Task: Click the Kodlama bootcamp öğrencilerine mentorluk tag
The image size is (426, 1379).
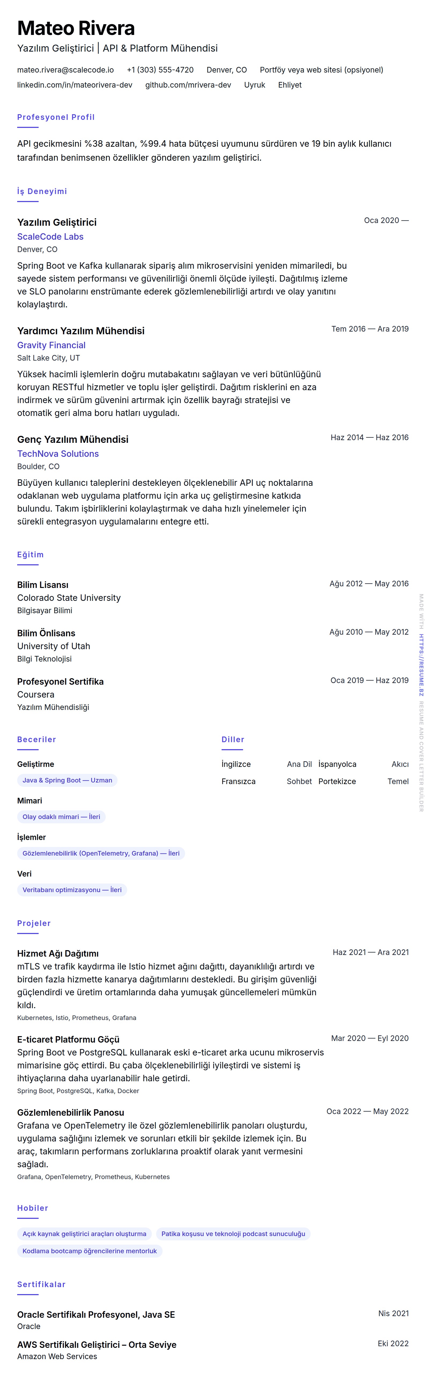Action: point(90,1251)
